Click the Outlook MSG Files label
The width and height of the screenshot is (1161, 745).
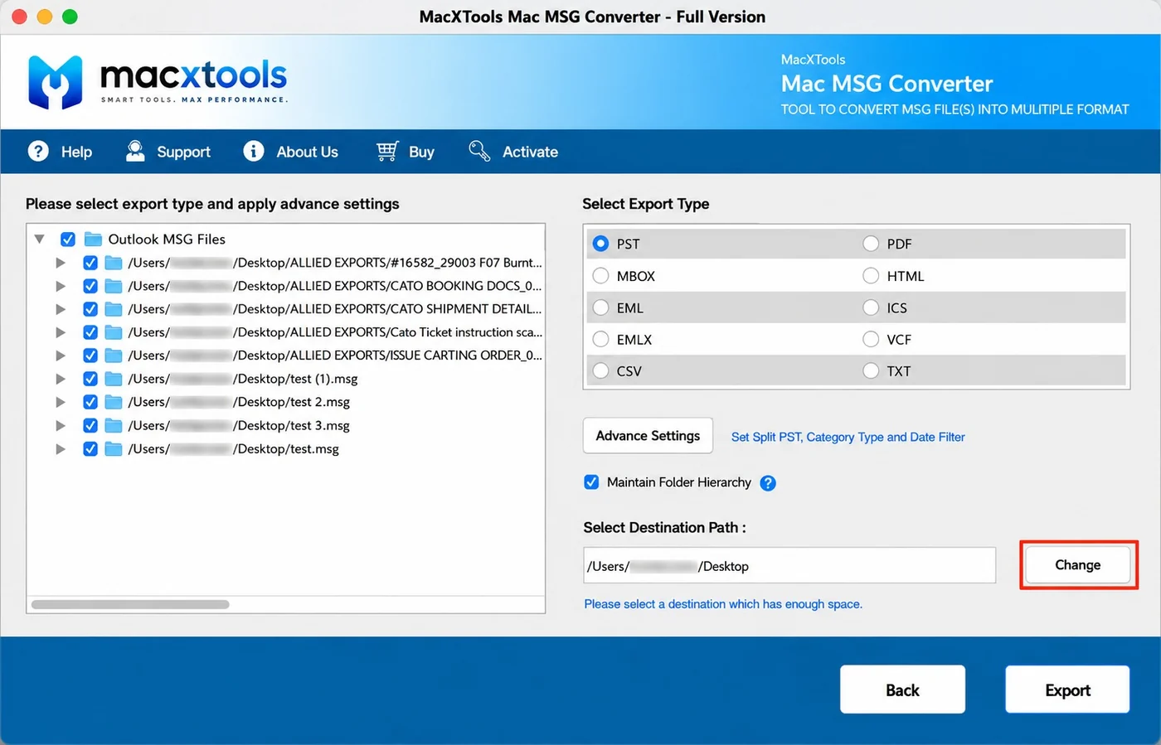click(x=167, y=239)
